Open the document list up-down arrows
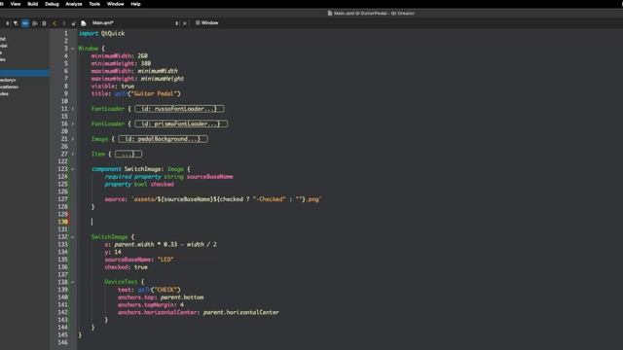The height and width of the screenshot is (350, 623). (176, 23)
